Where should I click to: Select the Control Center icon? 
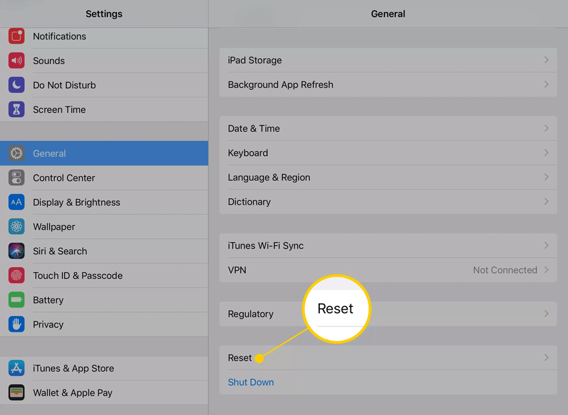(16, 177)
